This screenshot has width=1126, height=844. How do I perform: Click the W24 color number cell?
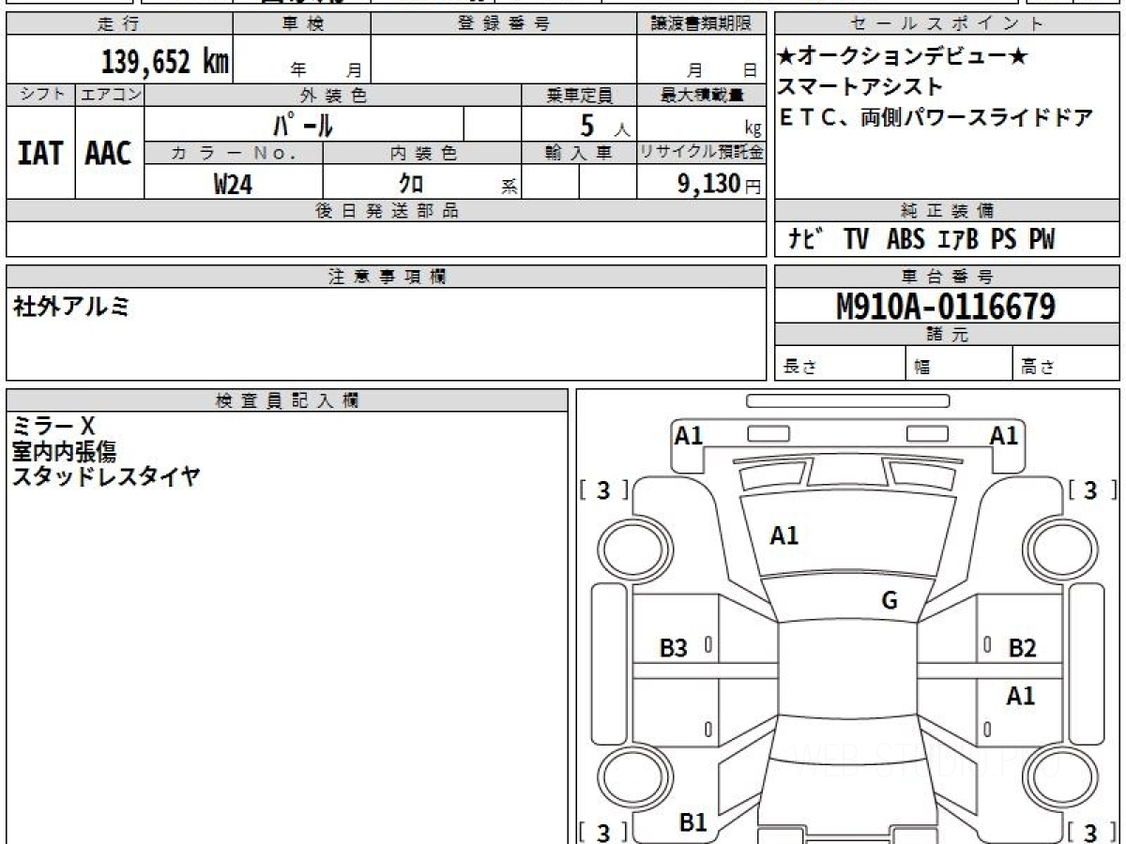(234, 185)
